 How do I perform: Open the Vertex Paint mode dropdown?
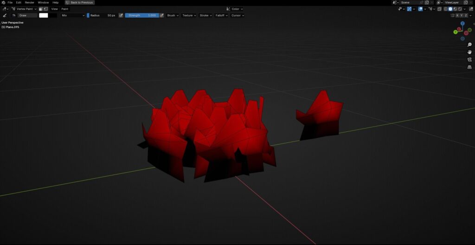pyautogui.click(x=24, y=9)
